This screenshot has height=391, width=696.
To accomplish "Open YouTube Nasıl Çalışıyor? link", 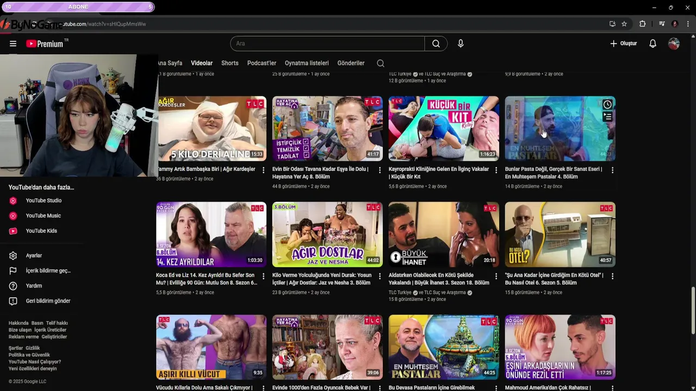I will 35,362.
